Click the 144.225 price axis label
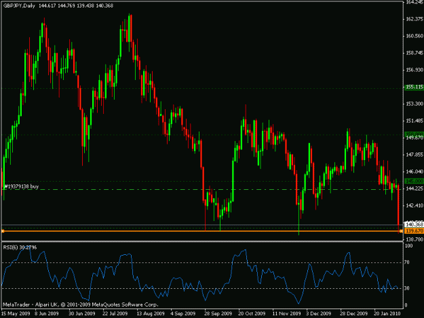 point(415,188)
